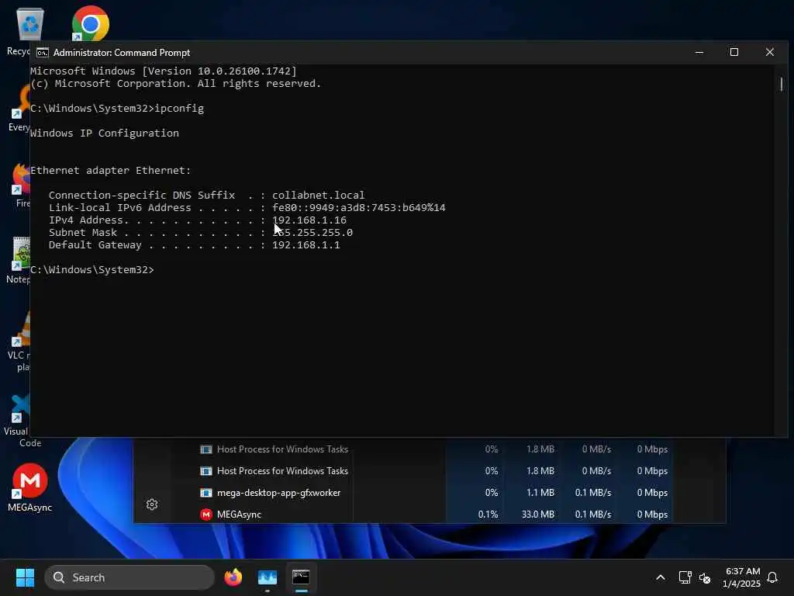Click the taskbar Search box

click(129, 577)
